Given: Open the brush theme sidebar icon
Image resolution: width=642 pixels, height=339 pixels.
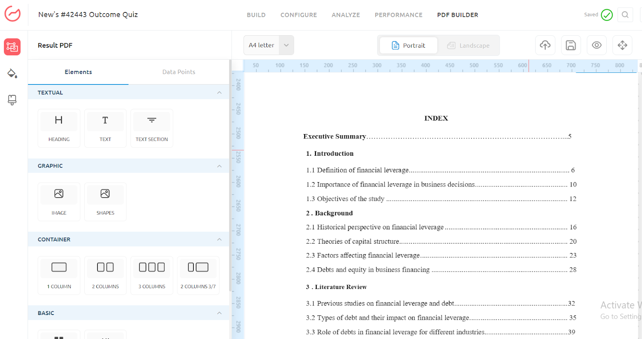Looking at the screenshot, I should [x=12, y=100].
